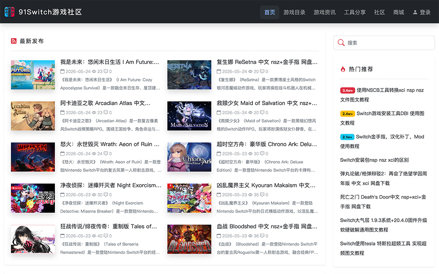The image size is (439, 274).
Task: Click the user icon next to 登录
Action: coord(415,12)
